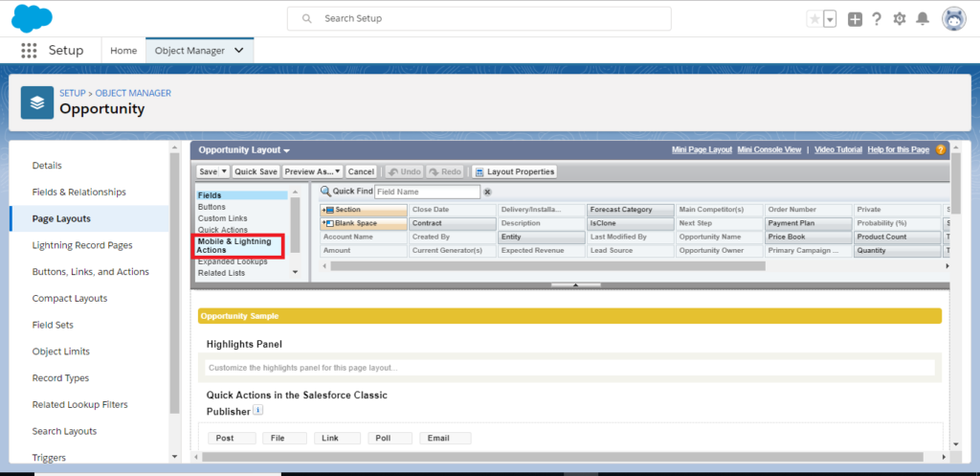The height and width of the screenshot is (476, 980).
Task: Follow the OBJECT MANAGER breadcrumb link
Action: (133, 93)
